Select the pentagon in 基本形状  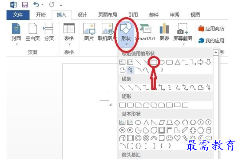click(185, 122)
